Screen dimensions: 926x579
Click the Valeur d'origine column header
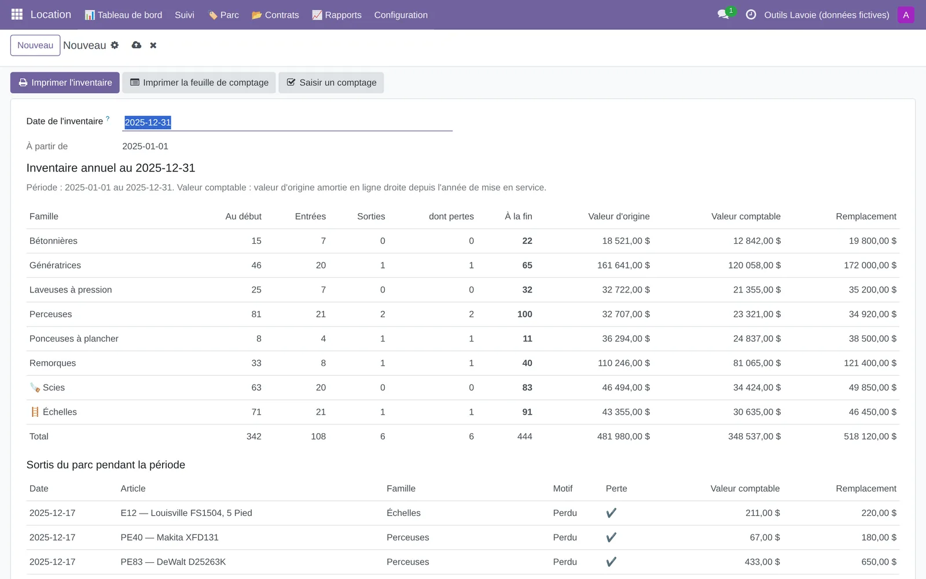[619, 217]
